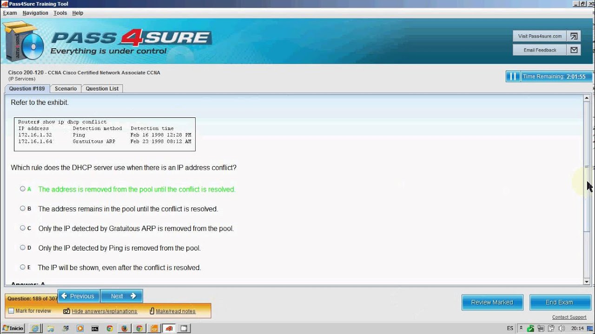Click the question pane scroll up arrow
This screenshot has width=595, height=334.
587,98
